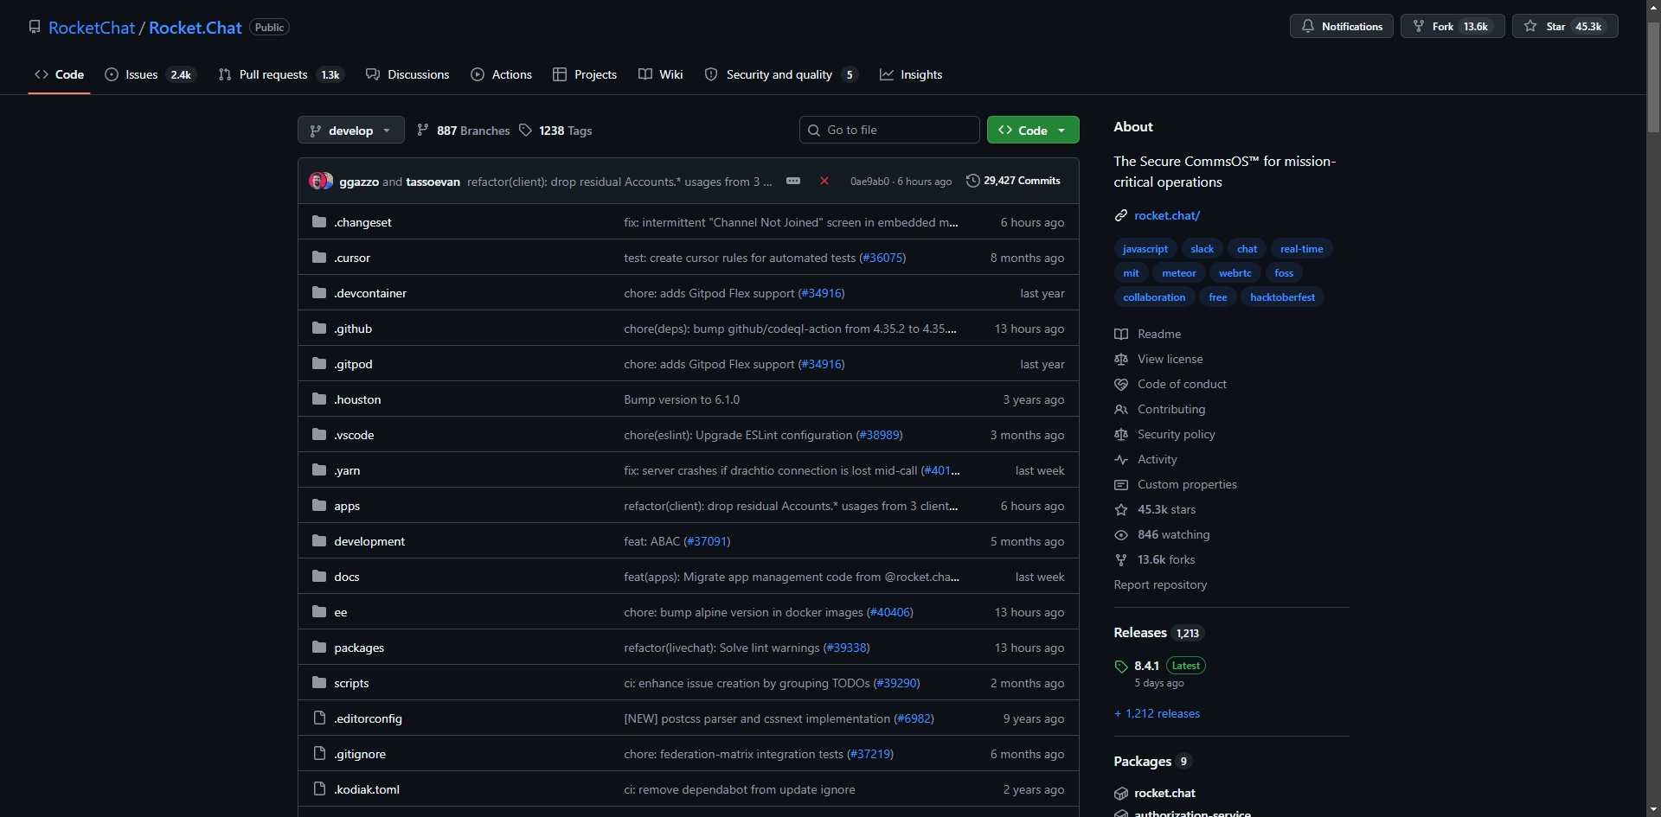Click the watching eye icon
This screenshot has height=817, width=1661.
click(1121, 534)
